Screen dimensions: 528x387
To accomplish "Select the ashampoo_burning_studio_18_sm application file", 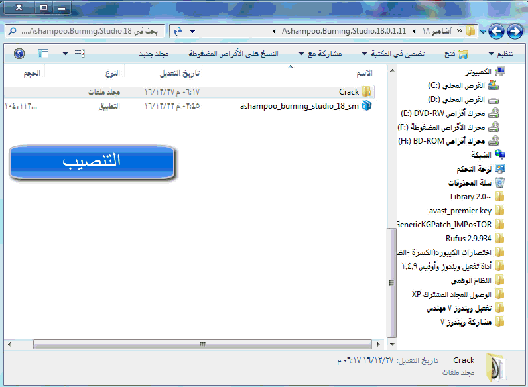I will coord(306,105).
